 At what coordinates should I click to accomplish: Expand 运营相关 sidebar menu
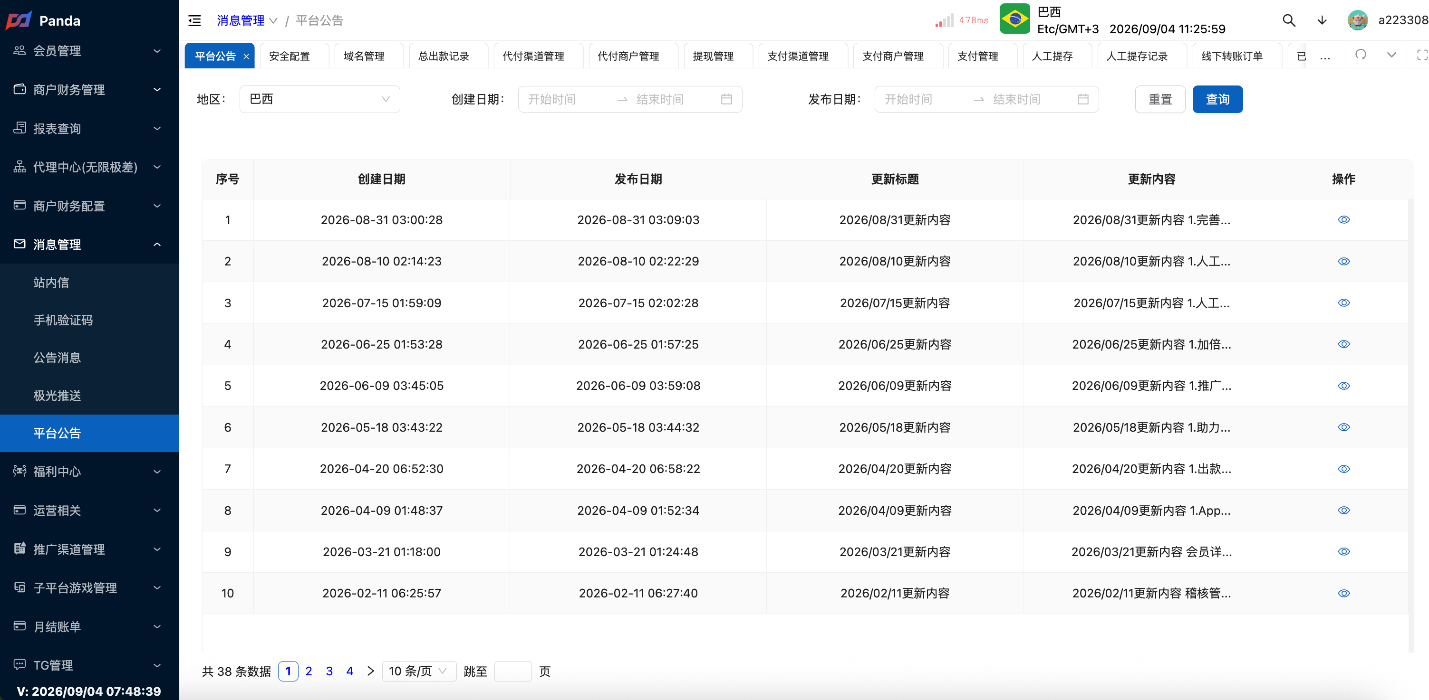tap(89, 511)
